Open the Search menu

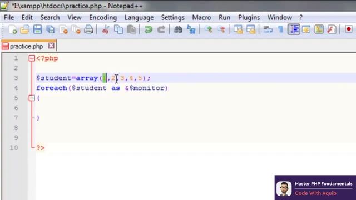(50, 17)
